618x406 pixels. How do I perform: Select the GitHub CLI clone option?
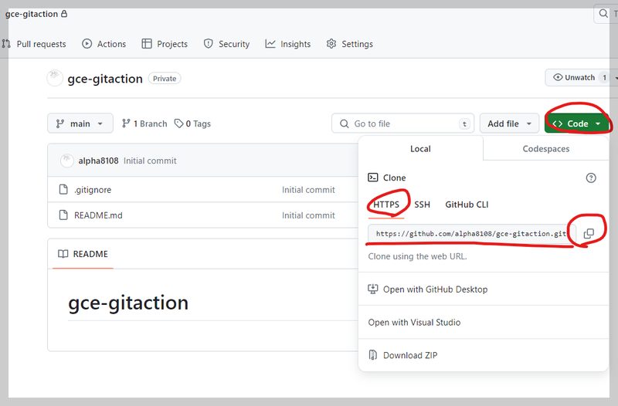point(467,205)
